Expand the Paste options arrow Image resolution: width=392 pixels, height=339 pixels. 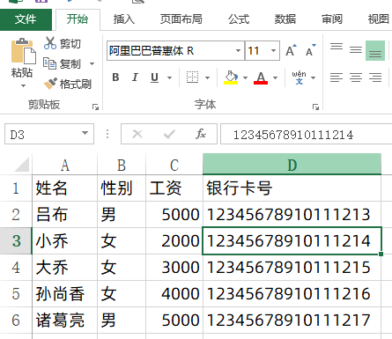23,86
